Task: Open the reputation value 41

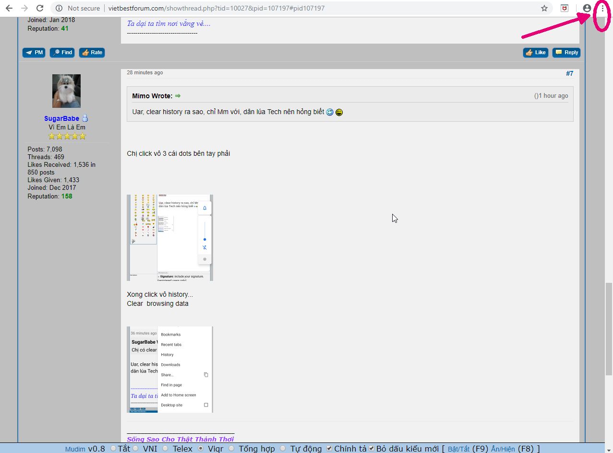Action: pos(65,28)
